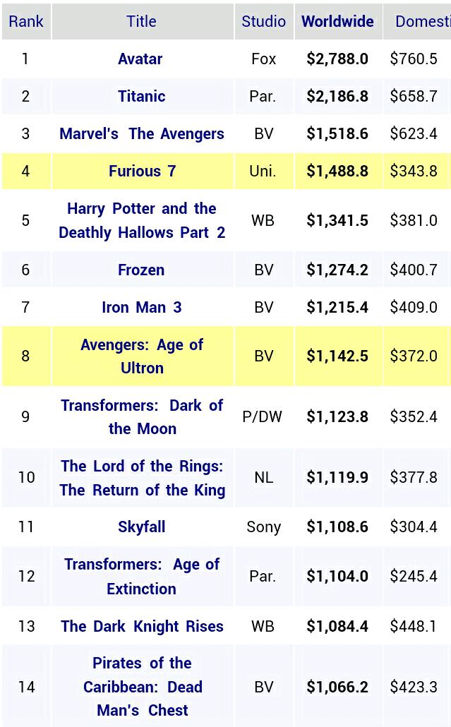Sort table by Rank column header
This screenshot has width=451, height=727.
point(26,21)
